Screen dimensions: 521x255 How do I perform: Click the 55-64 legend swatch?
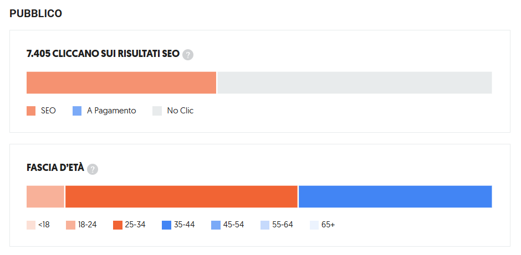265,225
